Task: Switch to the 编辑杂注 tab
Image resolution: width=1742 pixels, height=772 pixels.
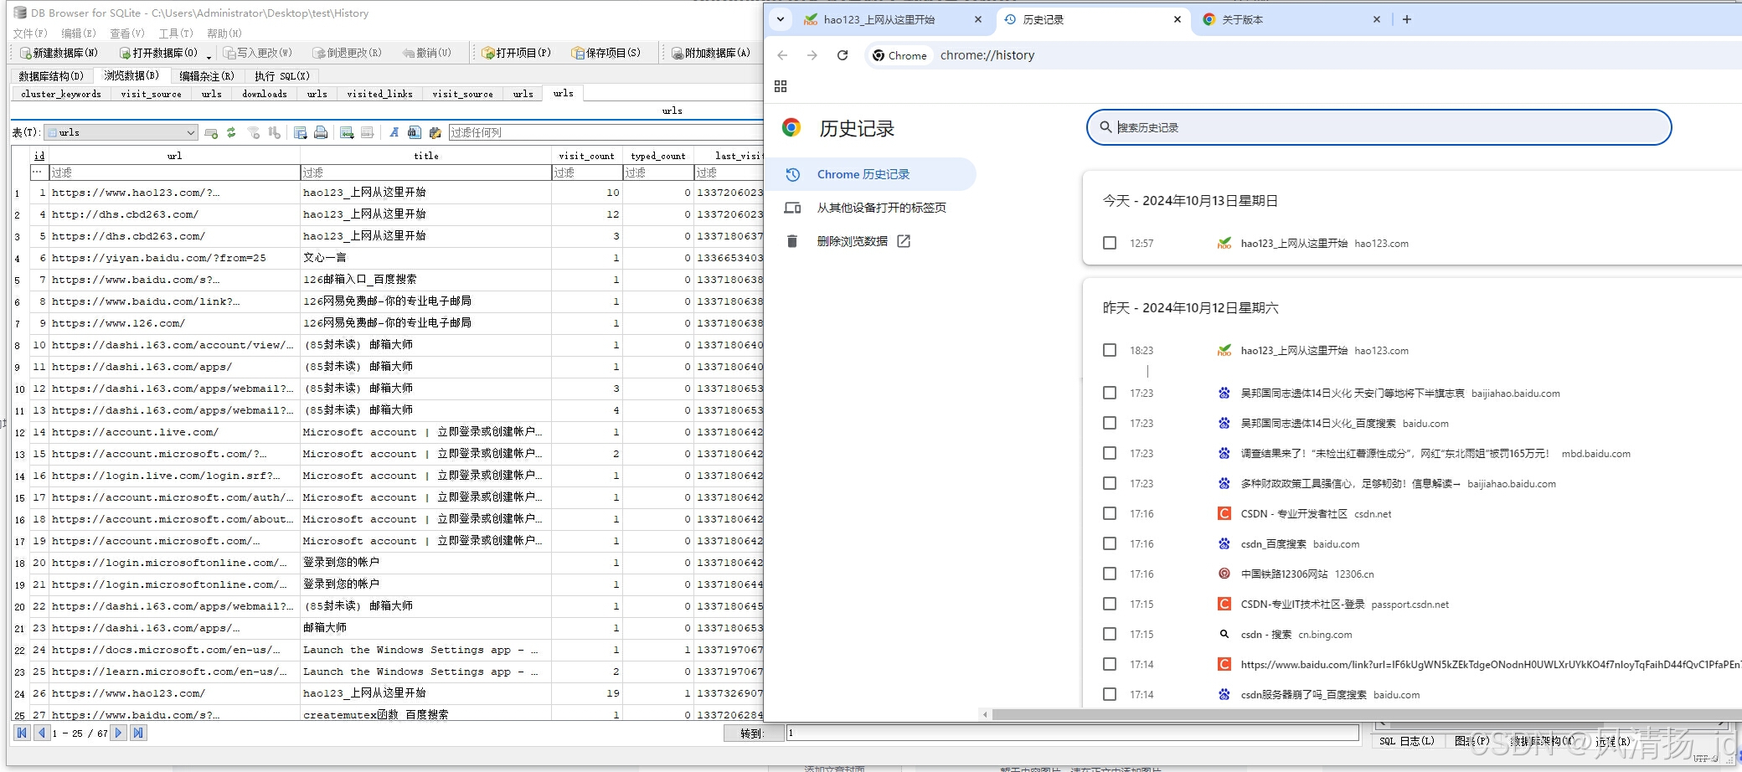Action: (x=207, y=75)
